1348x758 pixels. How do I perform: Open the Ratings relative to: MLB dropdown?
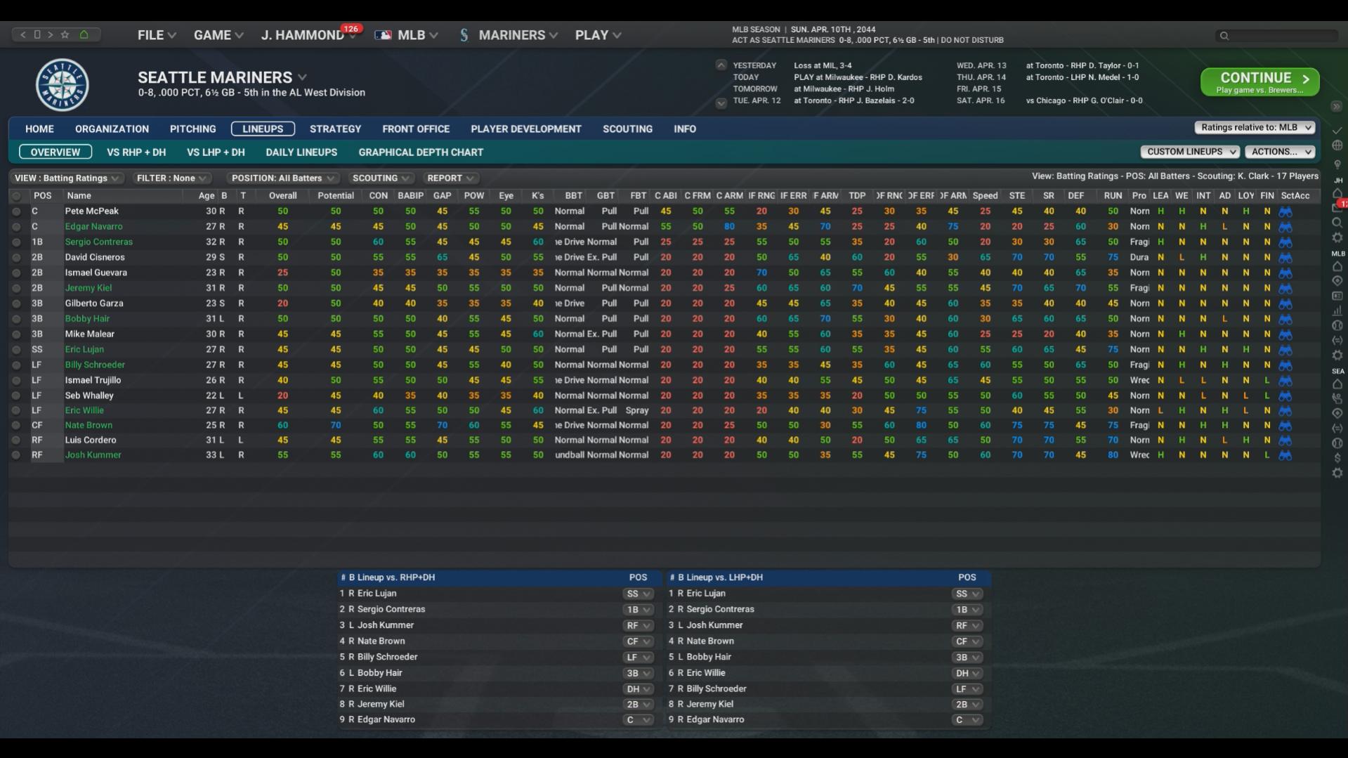click(1255, 127)
